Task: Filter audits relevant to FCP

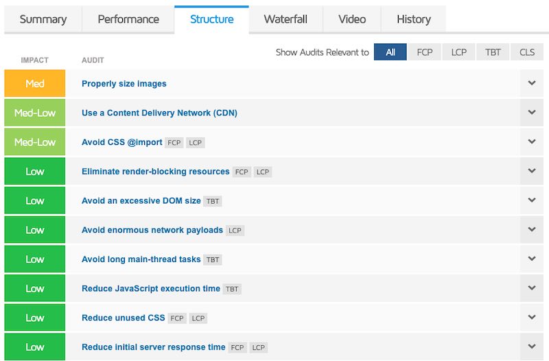Action: coord(425,52)
